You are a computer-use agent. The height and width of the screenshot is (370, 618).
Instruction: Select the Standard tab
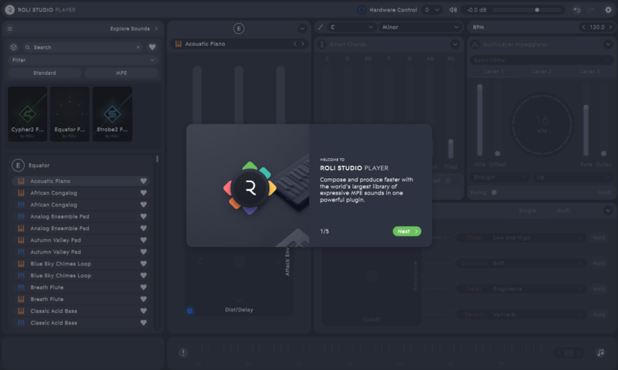(45, 73)
